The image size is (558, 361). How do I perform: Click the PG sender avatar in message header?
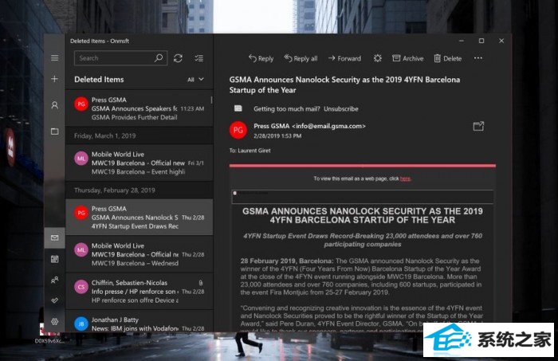(238, 130)
